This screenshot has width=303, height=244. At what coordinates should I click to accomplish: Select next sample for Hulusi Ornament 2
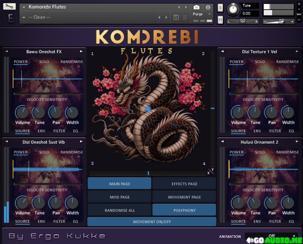coord(297,141)
